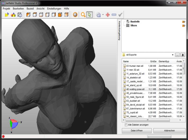Click the Abbrechen button

click(x=169, y=131)
